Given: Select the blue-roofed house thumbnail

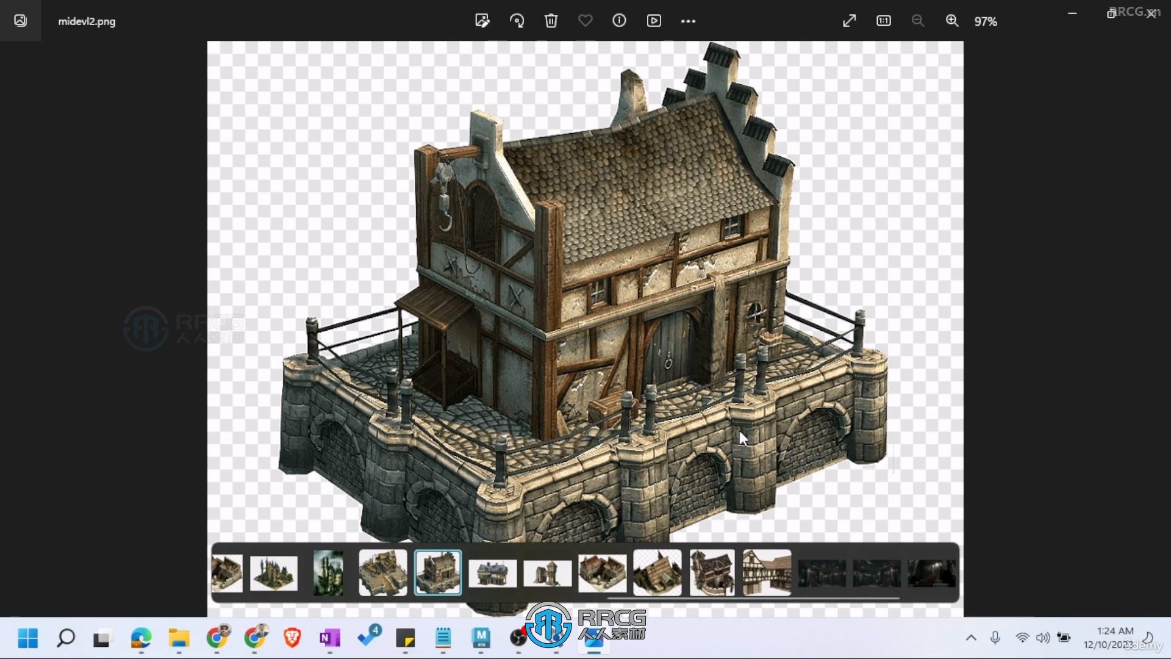Looking at the screenshot, I should [x=493, y=574].
